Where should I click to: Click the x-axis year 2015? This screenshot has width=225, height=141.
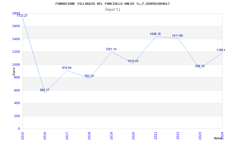point(22,136)
